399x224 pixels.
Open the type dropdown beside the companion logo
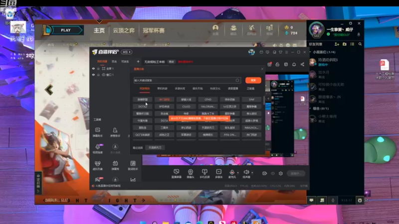click(127, 52)
